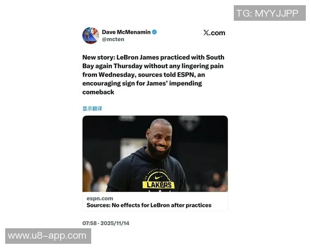Click the ".com" text after the X logo
This screenshot has height=249, width=311.
(217, 33)
